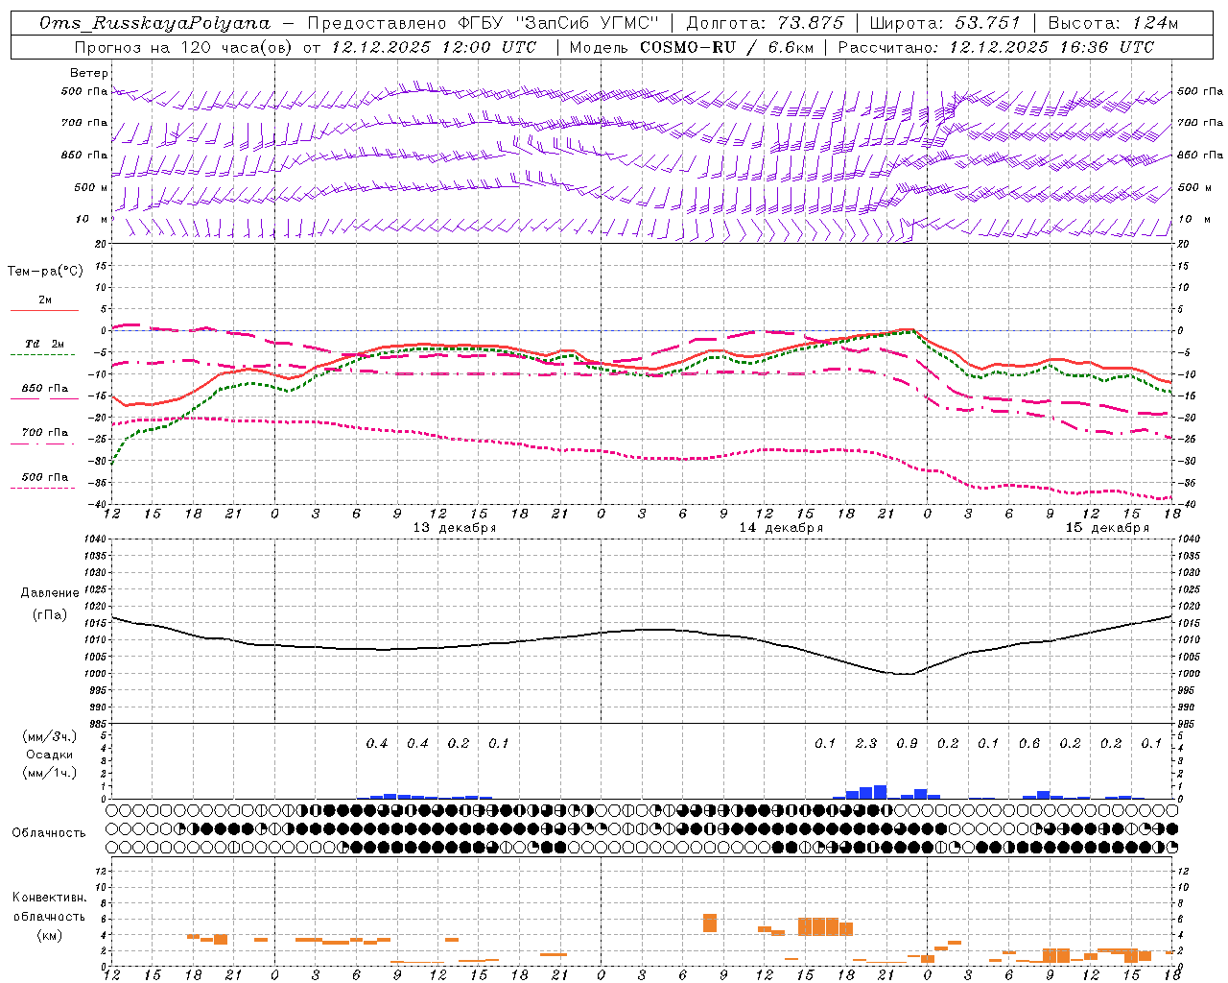
Task: Click the Td 2м dew point legend label
Action: point(45,344)
